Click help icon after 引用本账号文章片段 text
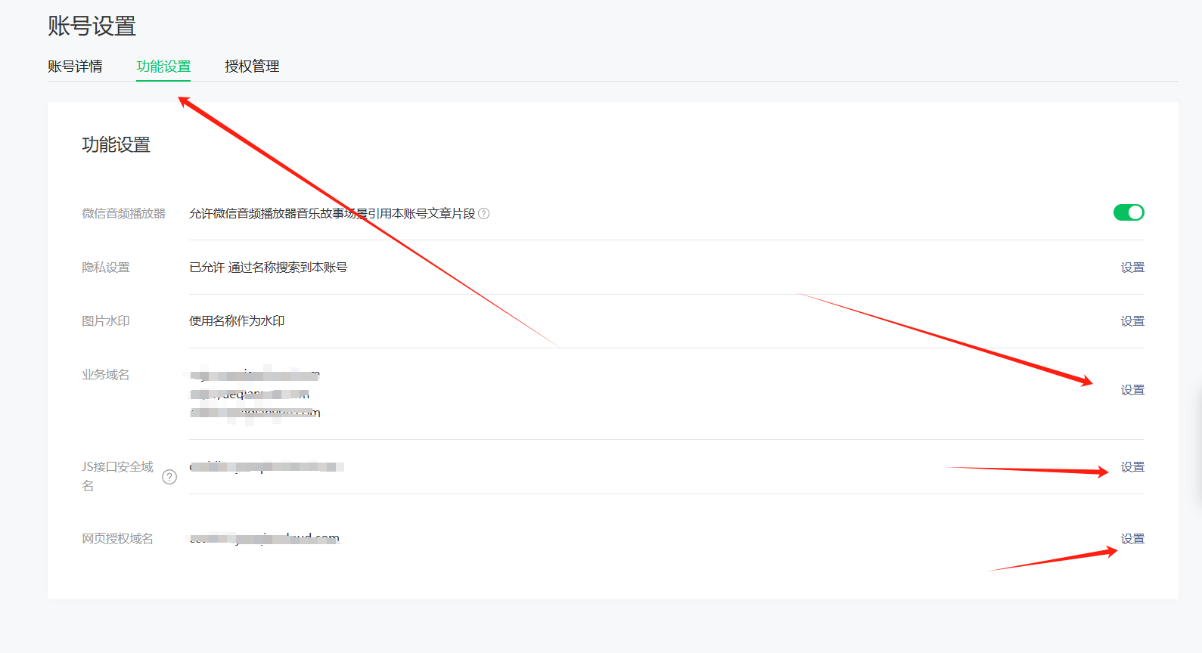This screenshot has width=1202, height=653. click(x=484, y=214)
